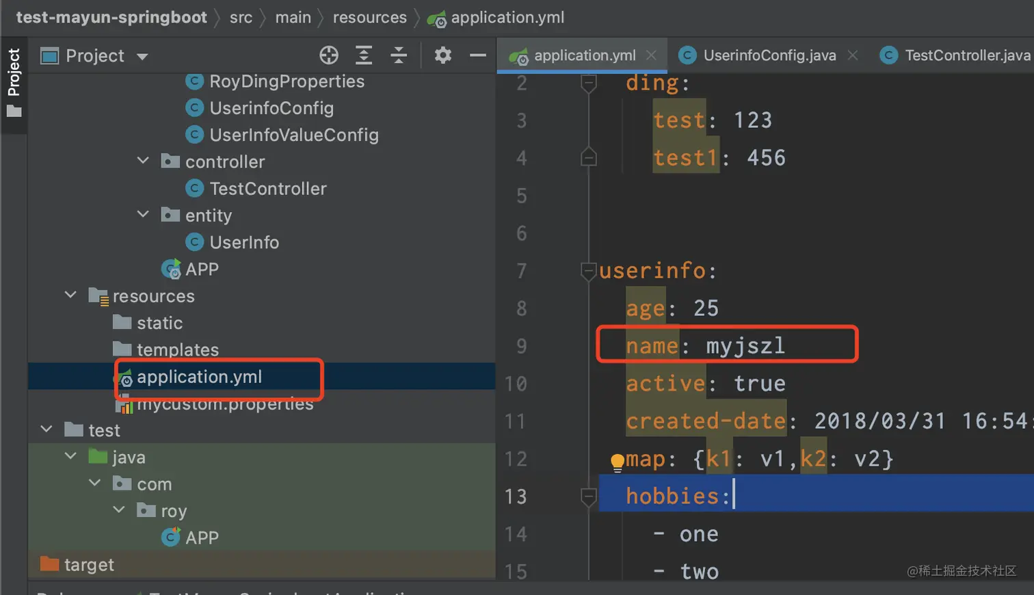The width and height of the screenshot is (1034, 595).
Task: Close the UserinfoConfig.java editor tab
Action: click(853, 55)
